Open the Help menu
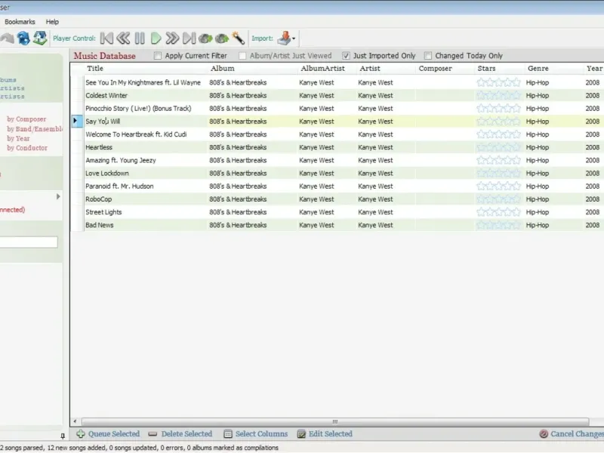This screenshot has height=453, width=604. 52,22
